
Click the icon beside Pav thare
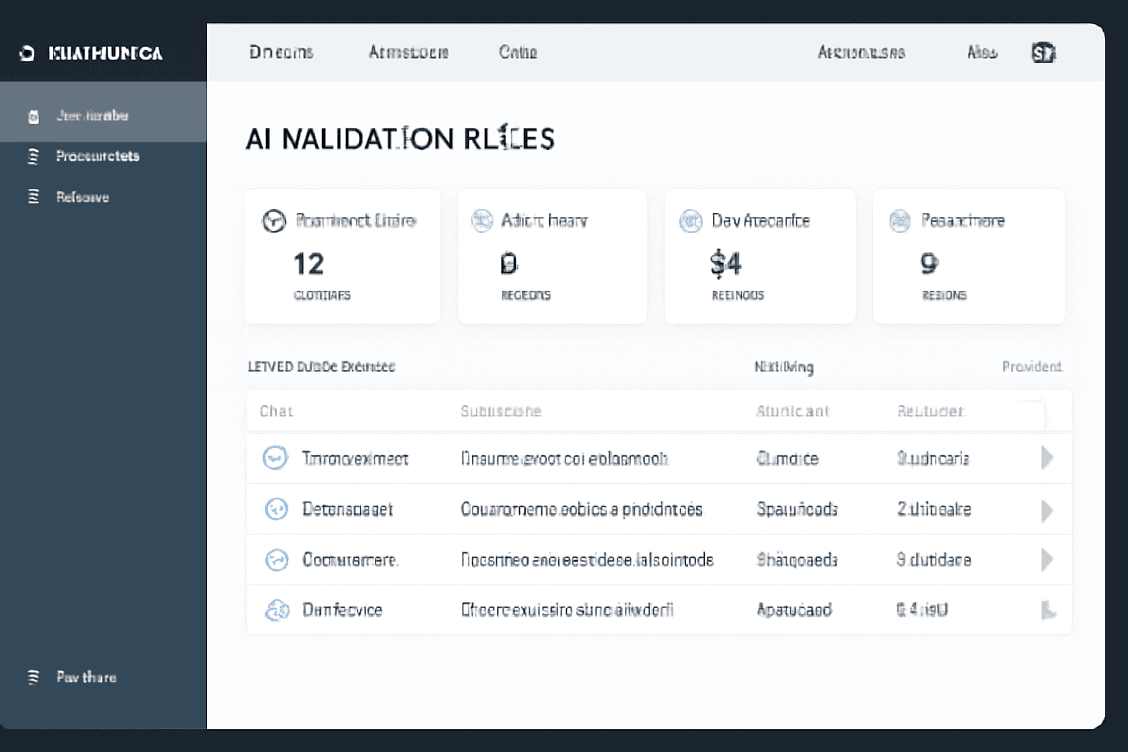tap(33, 677)
